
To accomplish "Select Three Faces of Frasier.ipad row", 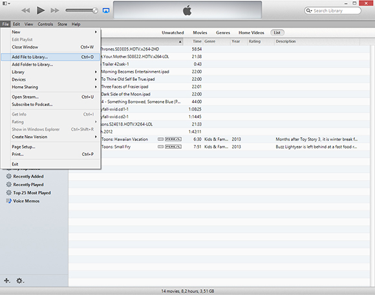I will tap(235, 87).
